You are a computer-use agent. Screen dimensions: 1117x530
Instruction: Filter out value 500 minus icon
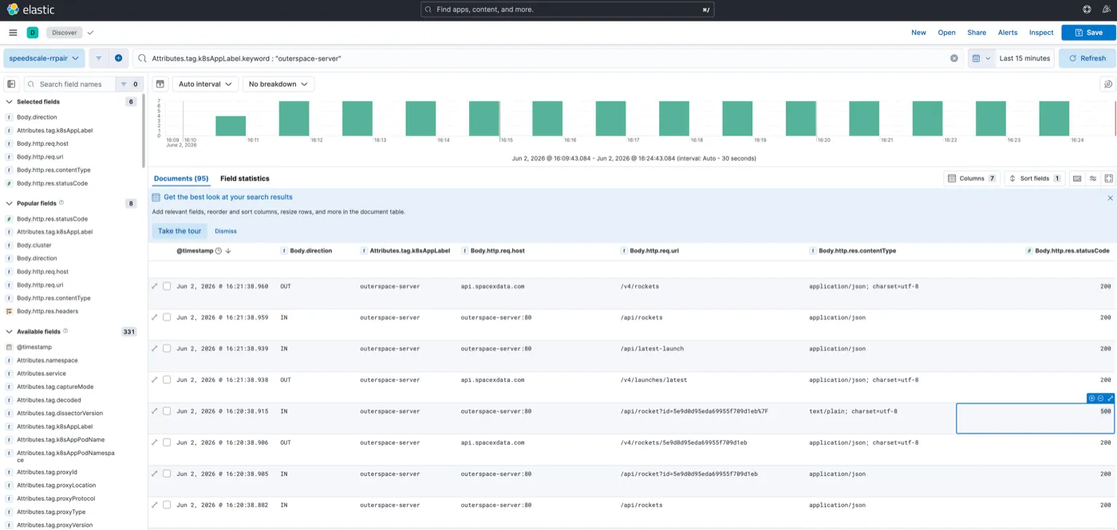tap(1100, 398)
